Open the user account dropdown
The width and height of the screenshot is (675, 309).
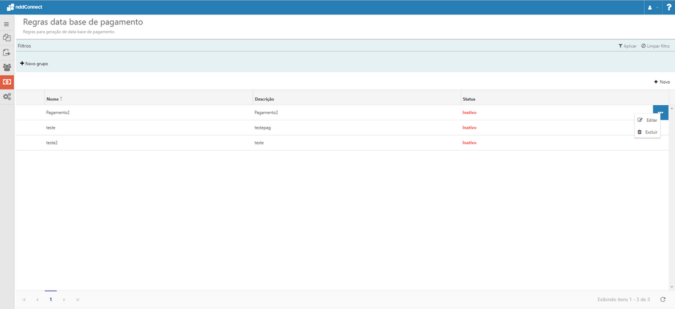click(653, 7)
